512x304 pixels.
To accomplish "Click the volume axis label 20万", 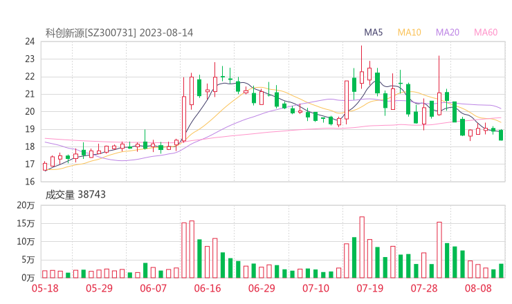I will pyautogui.click(x=26, y=205).
